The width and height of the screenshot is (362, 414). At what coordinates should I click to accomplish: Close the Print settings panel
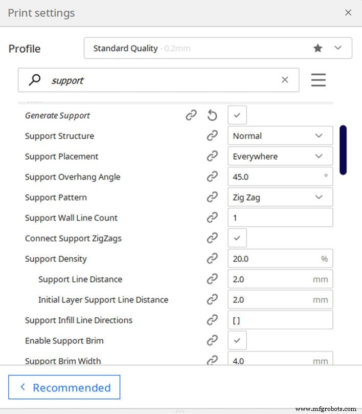point(348,13)
